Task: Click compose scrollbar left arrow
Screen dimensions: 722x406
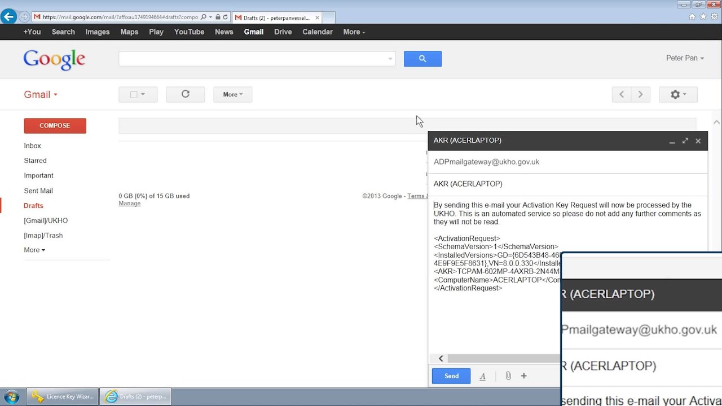Action: [x=441, y=359]
